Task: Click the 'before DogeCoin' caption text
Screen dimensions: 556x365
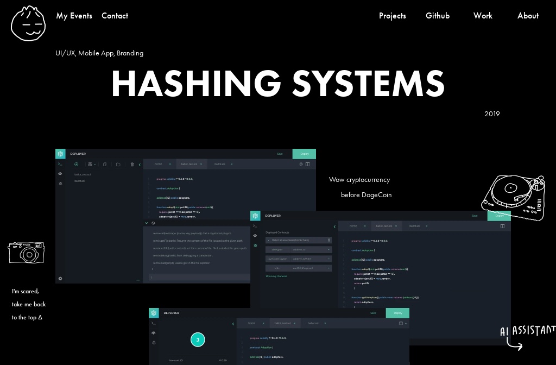Action: tap(367, 195)
